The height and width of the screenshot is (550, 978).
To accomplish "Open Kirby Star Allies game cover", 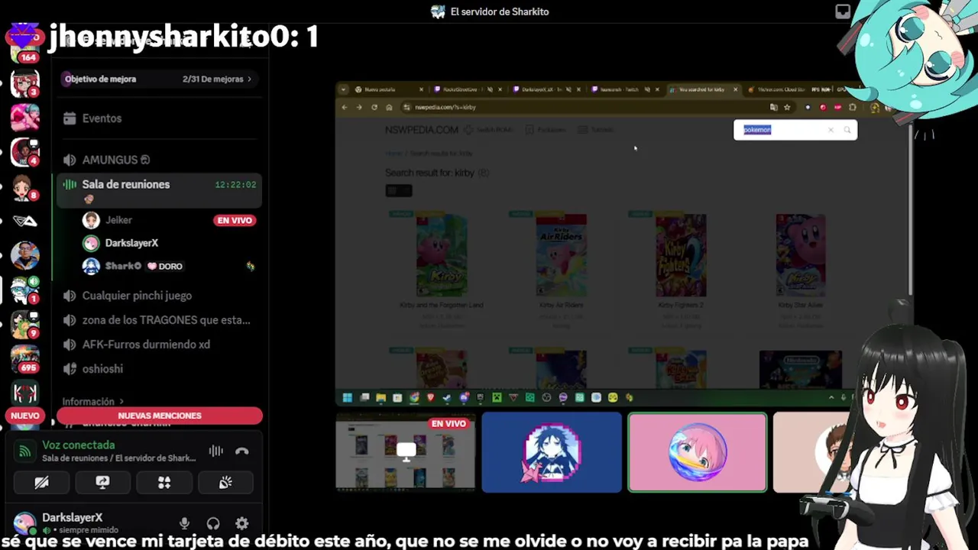I will [801, 256].
